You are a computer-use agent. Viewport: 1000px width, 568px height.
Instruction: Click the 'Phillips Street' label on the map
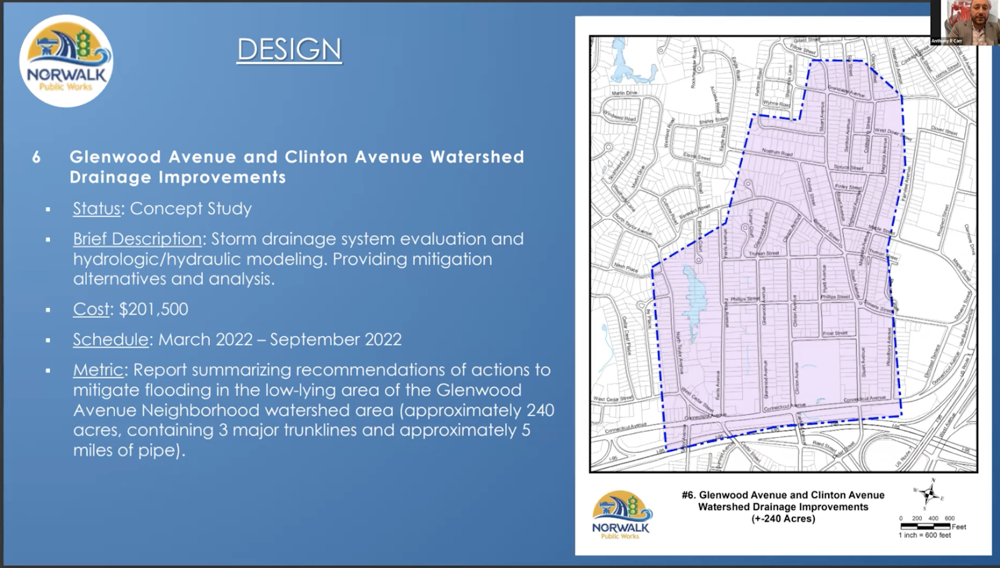(745, 299)
